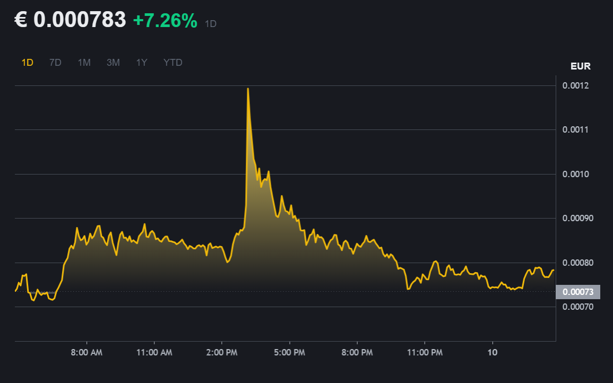Switch to the 7D time range
The height and width of the screenshot is (383, 613).
55,63
